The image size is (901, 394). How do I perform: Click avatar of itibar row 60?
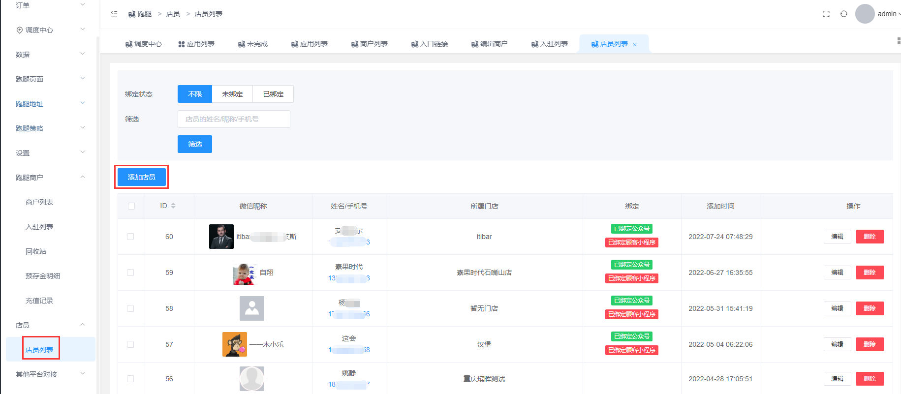pyautogui.click(x=221, y=237)
